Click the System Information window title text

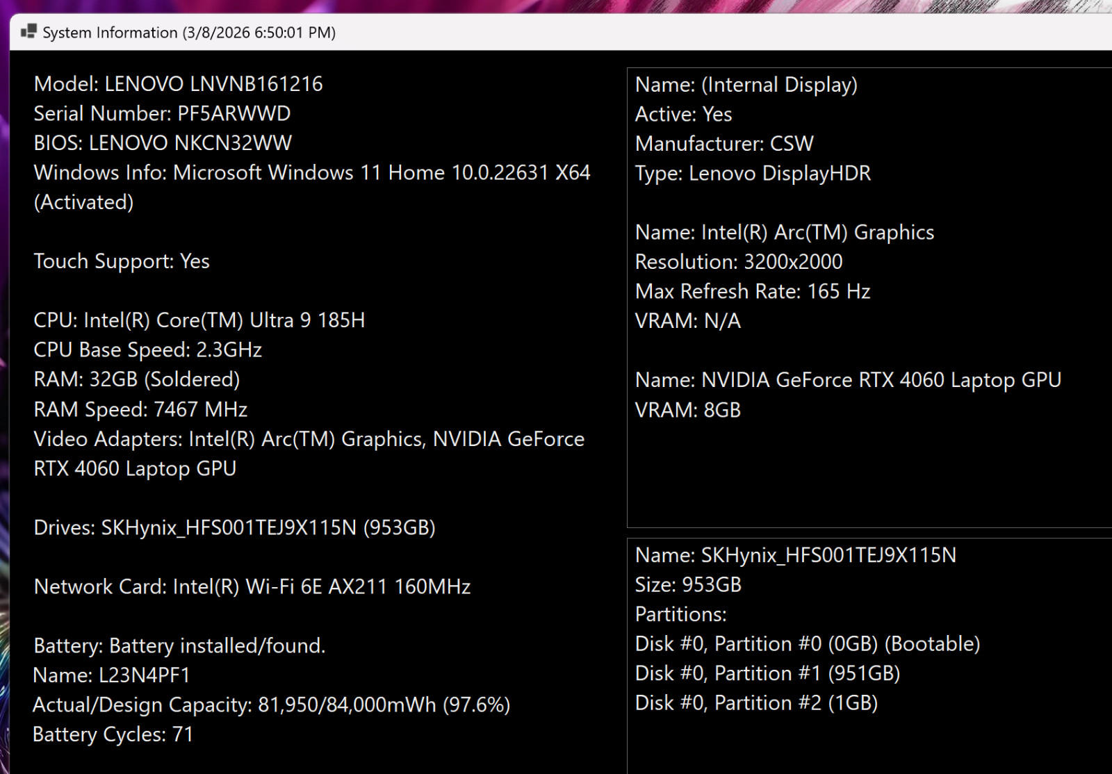pos(189,33)
